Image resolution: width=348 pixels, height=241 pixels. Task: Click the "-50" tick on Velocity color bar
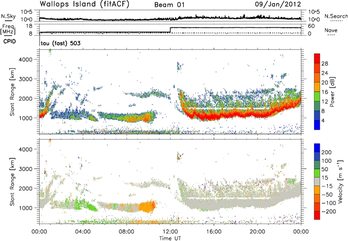pyautogui.click(x=327, y=194)
